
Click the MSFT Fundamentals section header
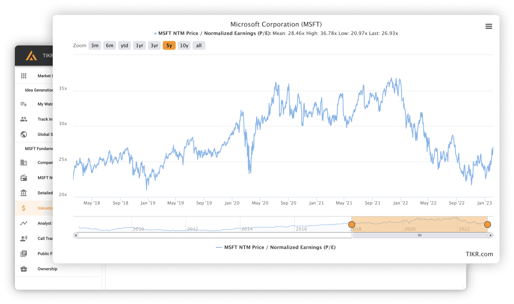39,149
